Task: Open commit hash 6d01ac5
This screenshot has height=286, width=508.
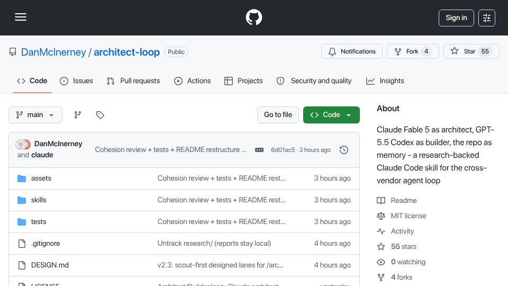Action: [283, 150]
